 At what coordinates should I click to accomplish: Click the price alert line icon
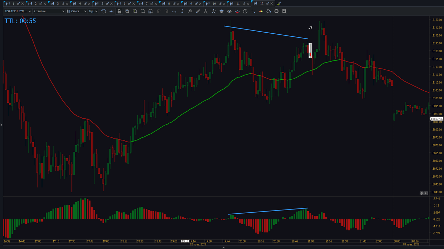pyautogui.click(x=237, y=11)
